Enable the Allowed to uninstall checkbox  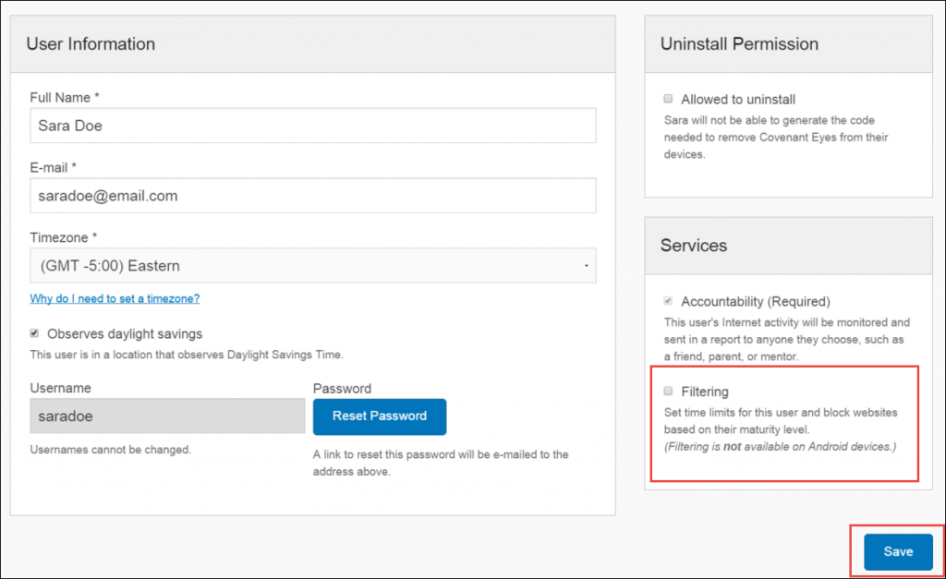point(668,99)
